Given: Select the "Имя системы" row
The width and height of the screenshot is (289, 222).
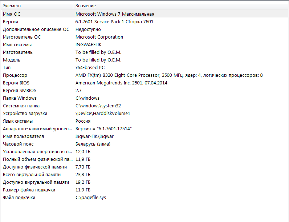Looking at the screenshot, I should tap(17, 44).
